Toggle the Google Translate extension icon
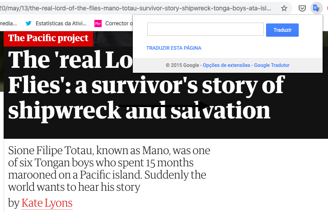328x212 pixels. 316,8
